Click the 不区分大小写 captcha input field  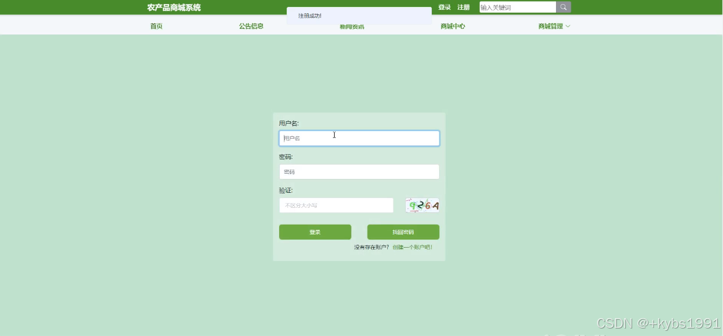click(x=336, y=205)
